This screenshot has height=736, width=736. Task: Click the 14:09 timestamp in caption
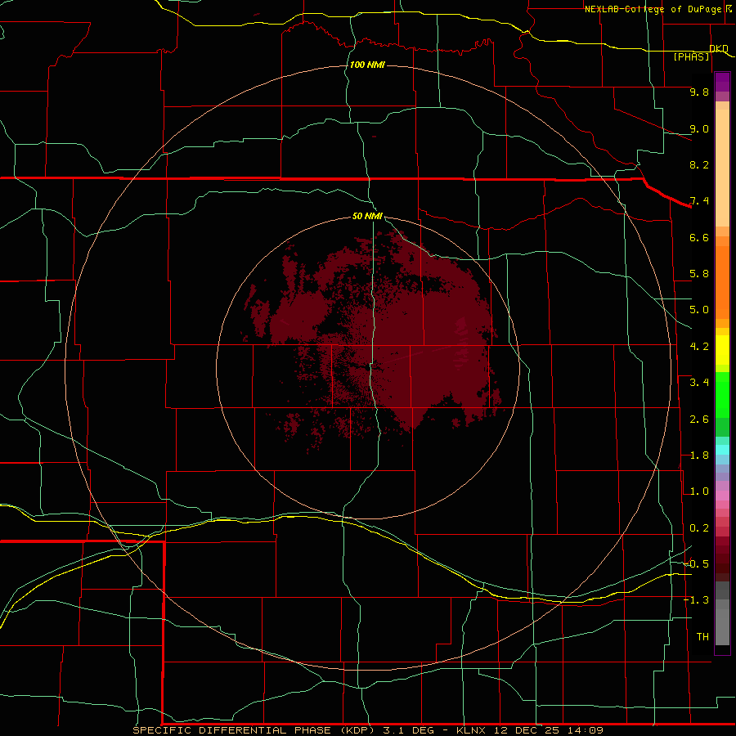coord(586,730)
